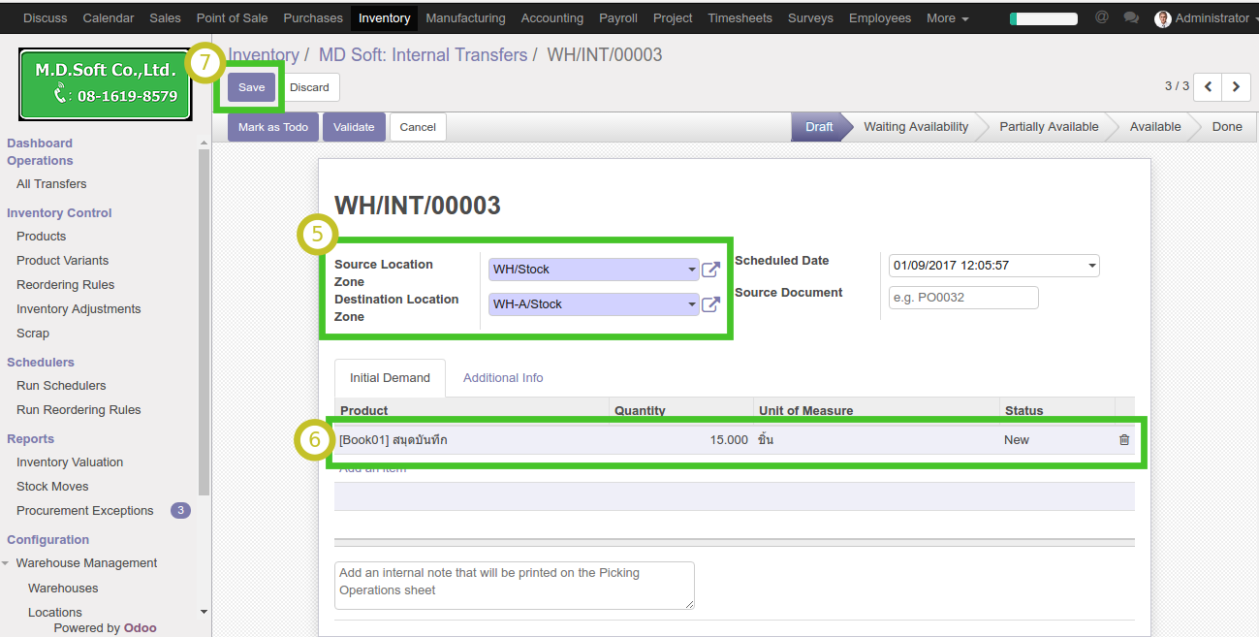
Task: Switch to the Additional Info tab
Action: (x=503, y=378)
